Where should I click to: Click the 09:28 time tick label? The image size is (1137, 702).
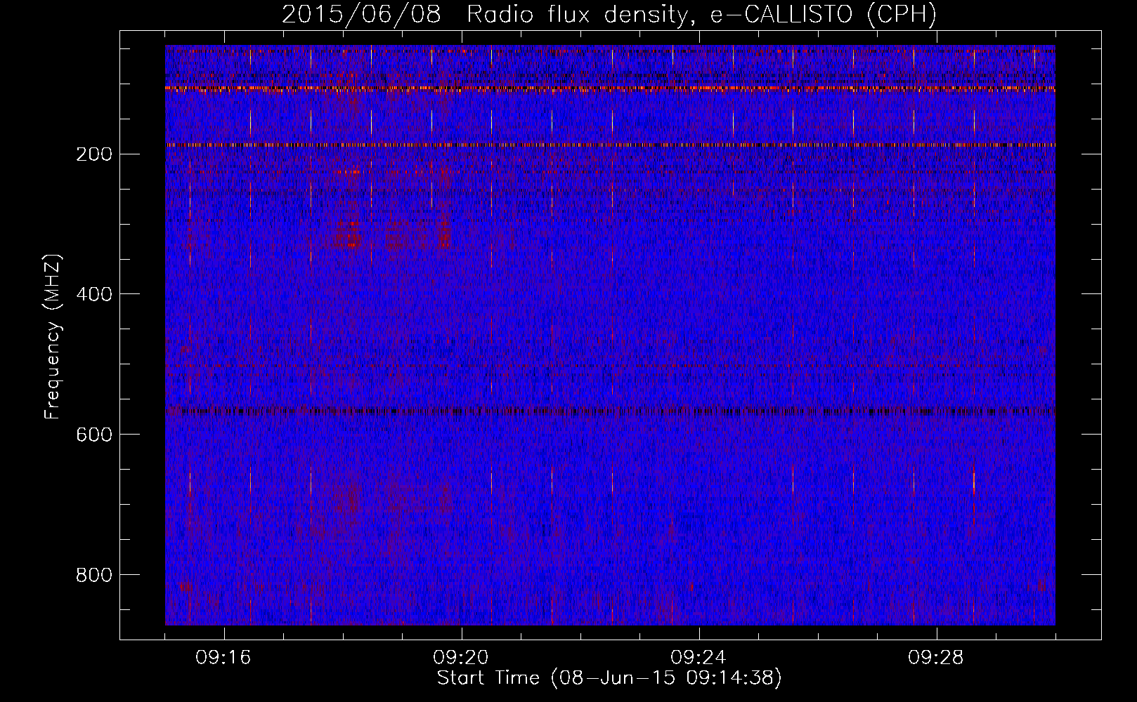[936, 658]
